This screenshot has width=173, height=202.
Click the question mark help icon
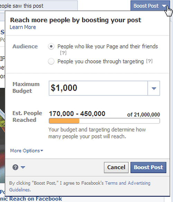tap(15, 167)
